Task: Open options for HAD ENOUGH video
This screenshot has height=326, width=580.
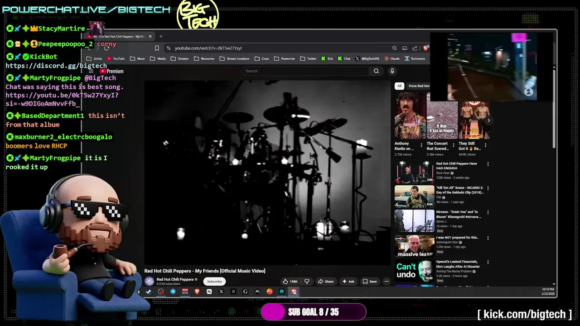Action: tap(488, 164)
